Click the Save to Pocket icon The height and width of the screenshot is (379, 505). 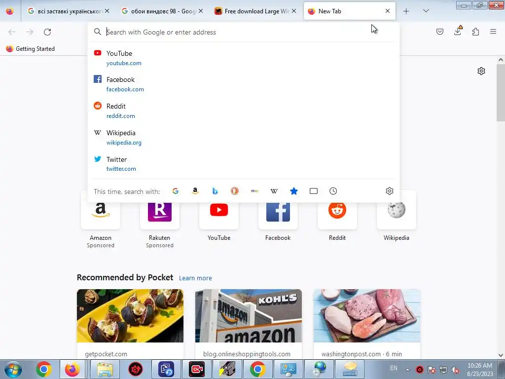439,32
